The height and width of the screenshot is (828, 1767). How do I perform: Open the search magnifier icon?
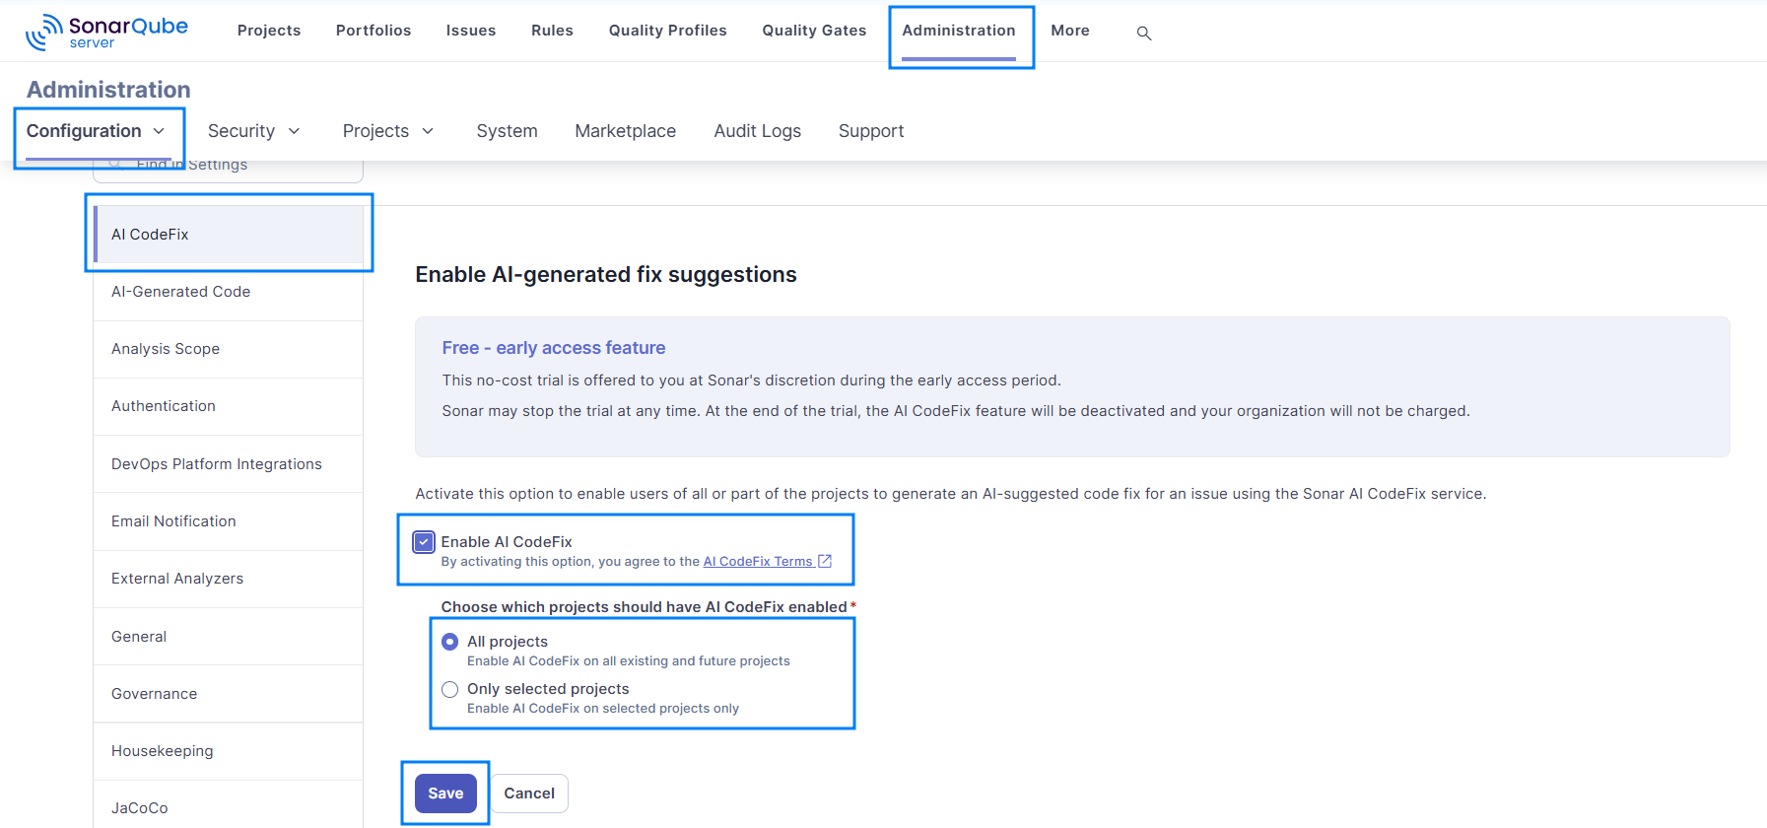point(1144,34)
